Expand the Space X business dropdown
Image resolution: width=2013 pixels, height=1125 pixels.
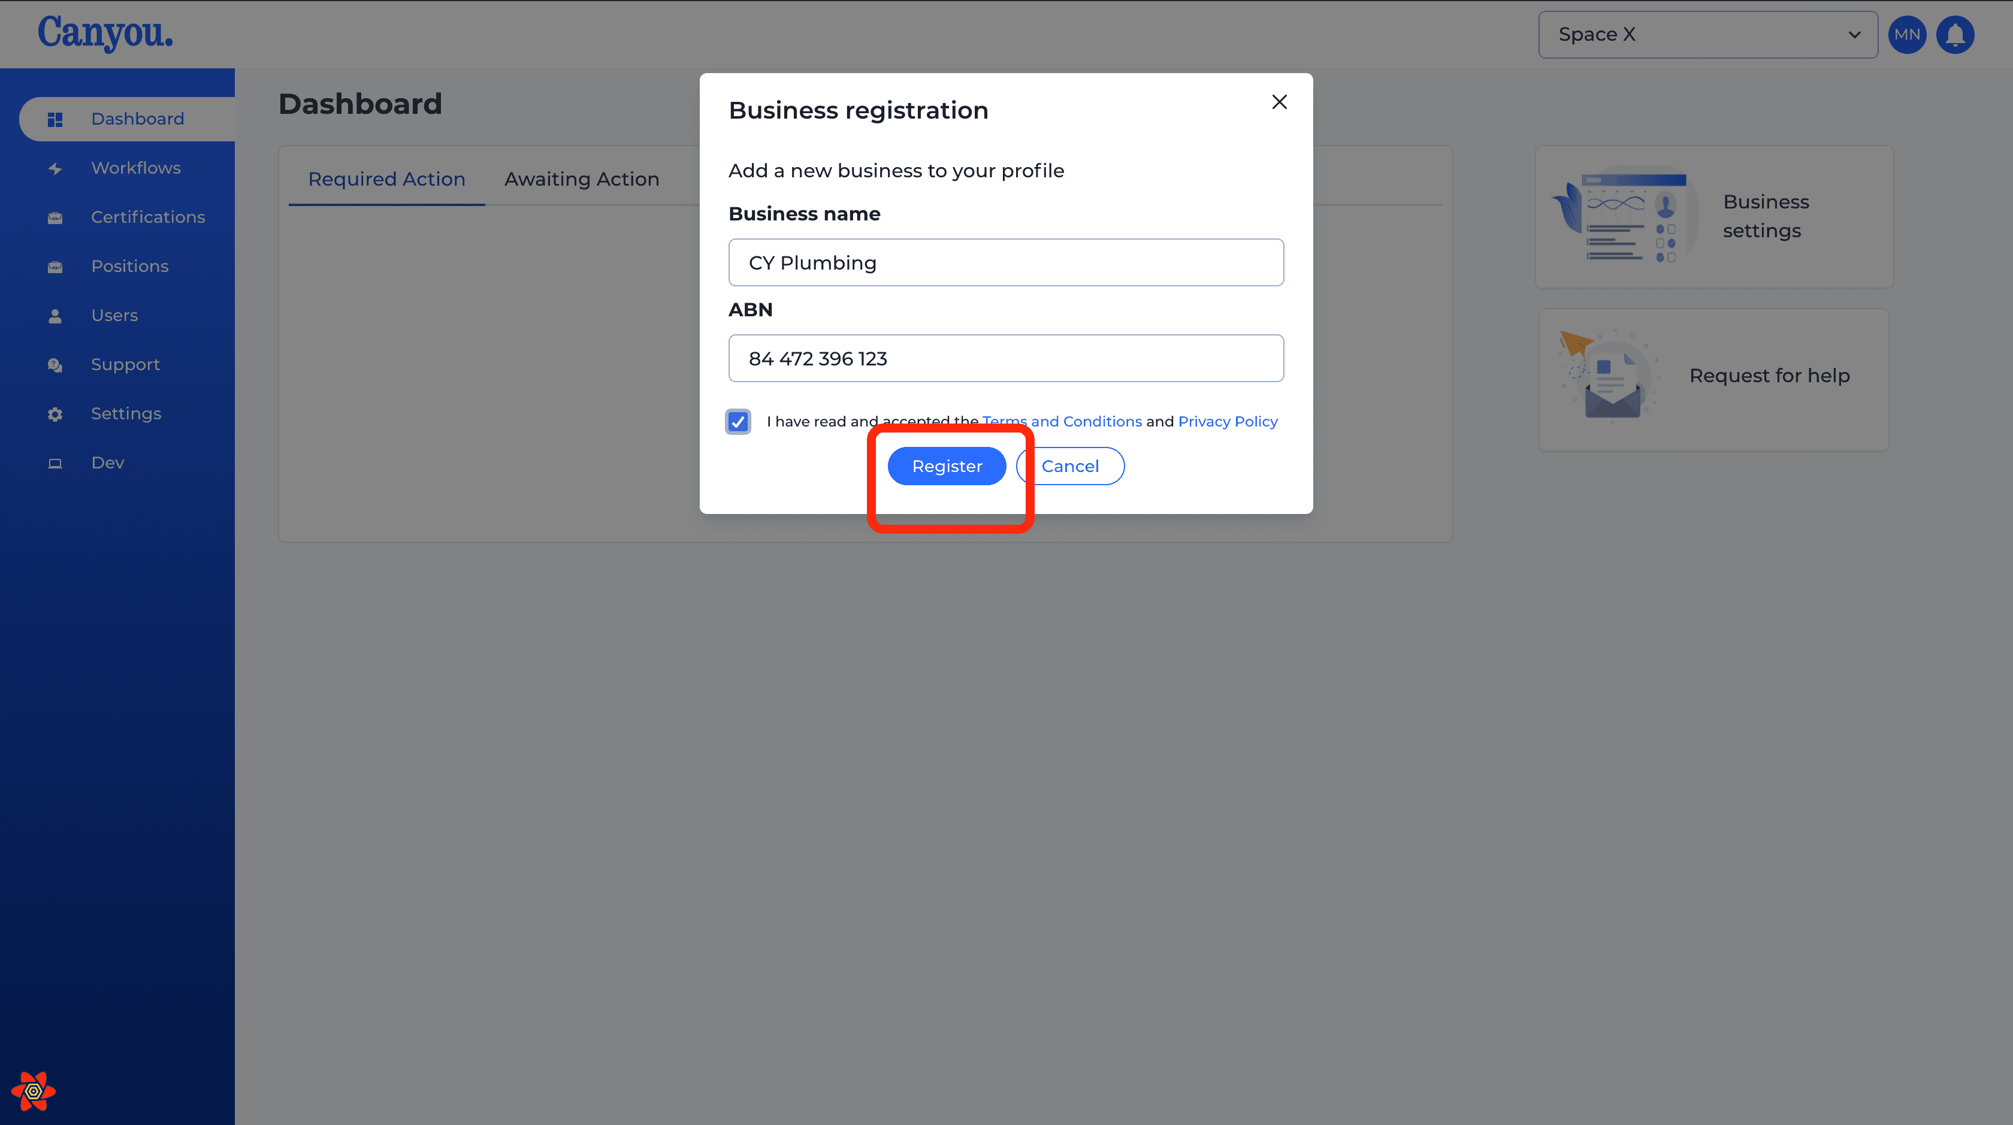[x=1707, y=34]
